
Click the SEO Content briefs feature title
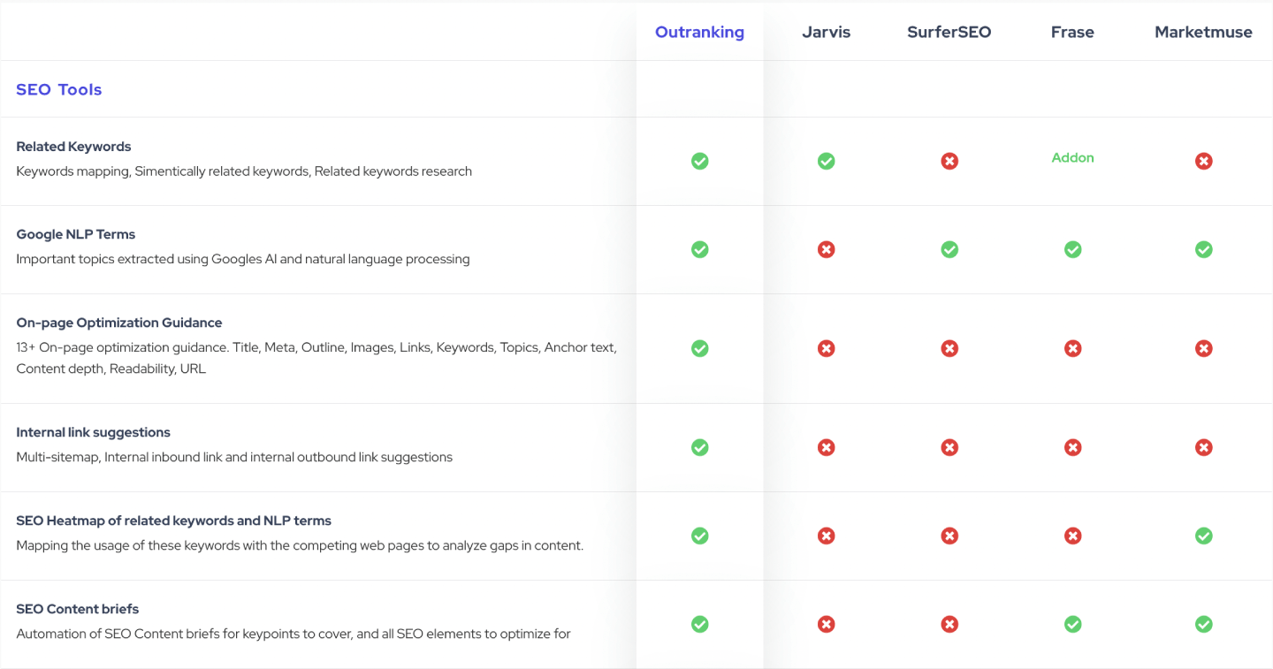click(78, 609)
